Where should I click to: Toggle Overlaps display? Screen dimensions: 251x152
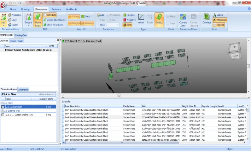[207, 19]
